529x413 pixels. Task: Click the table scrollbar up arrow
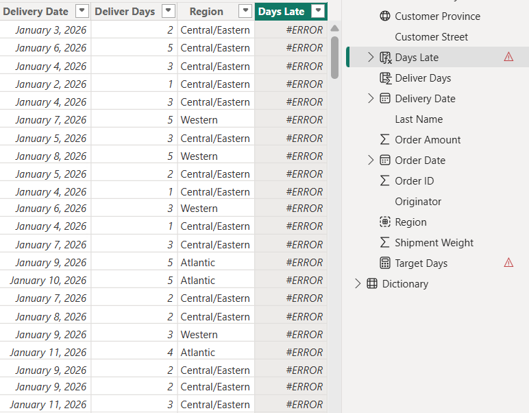coord(334,28)
